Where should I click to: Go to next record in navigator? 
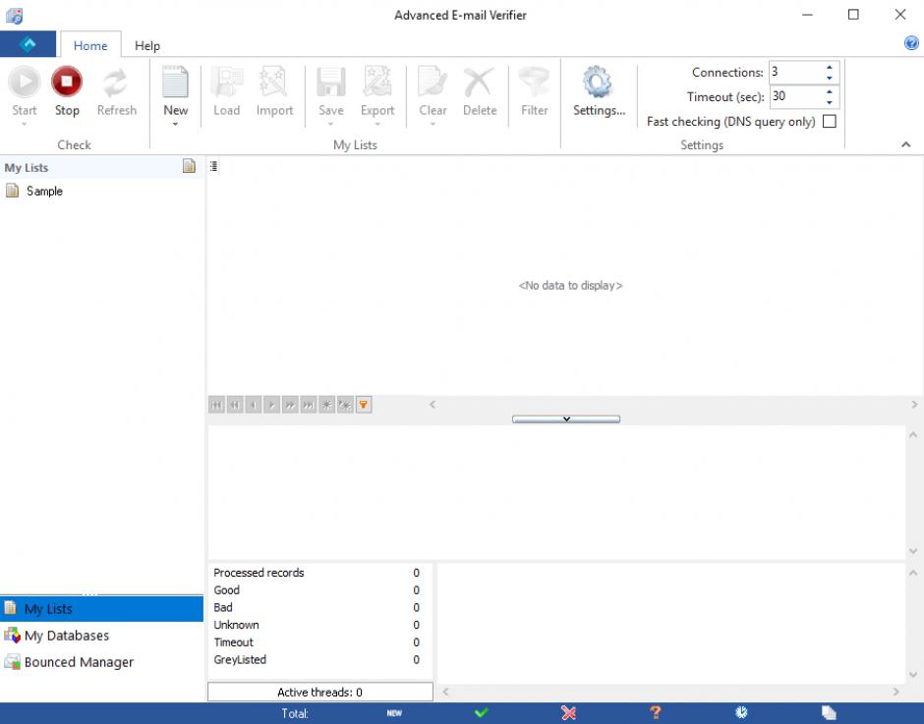point(271,405)
